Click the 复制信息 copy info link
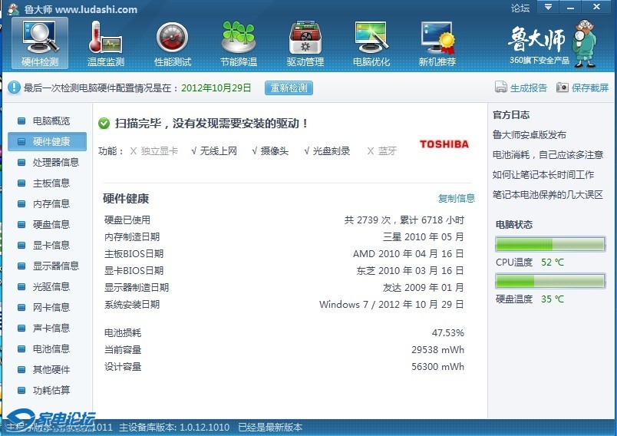This screenshot has width=617, height=436. pyautogui.click(x=456, y=198)
